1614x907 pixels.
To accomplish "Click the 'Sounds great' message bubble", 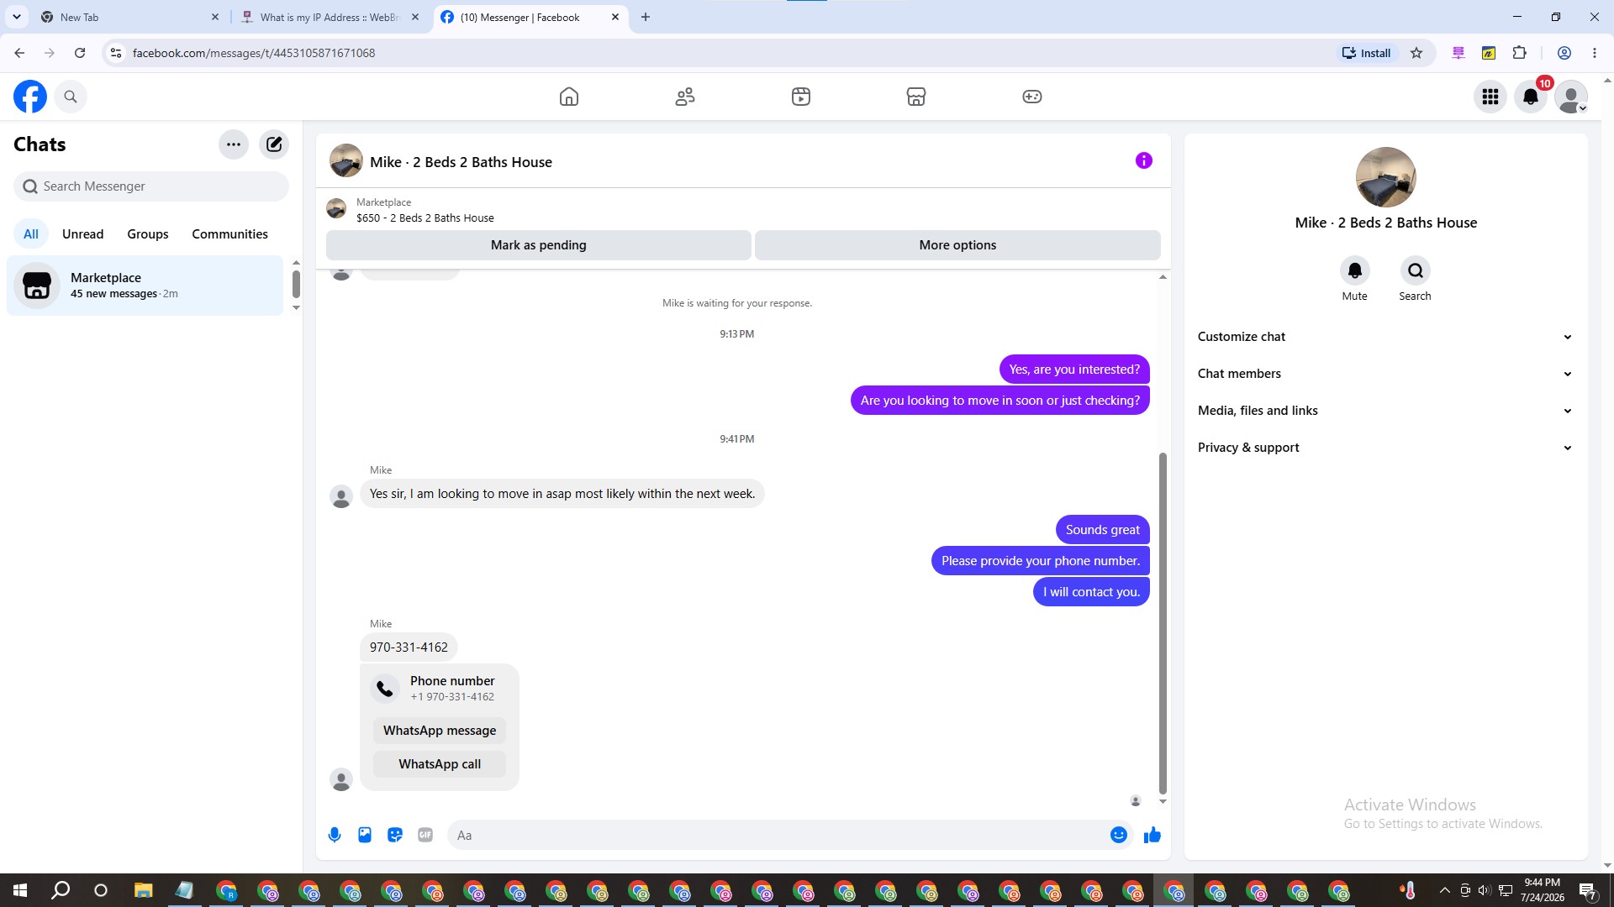I will pyautogui.click(x=1103, y=530).
